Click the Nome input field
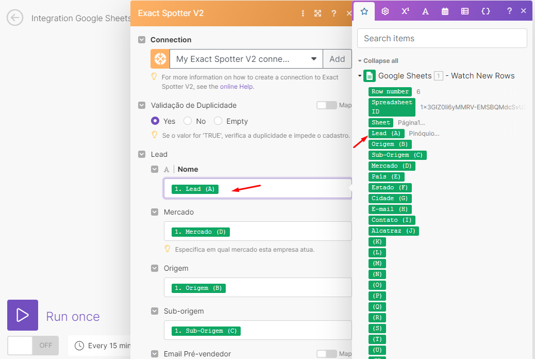The width and height of the screenshot is (535, 359). coord(258,188)
